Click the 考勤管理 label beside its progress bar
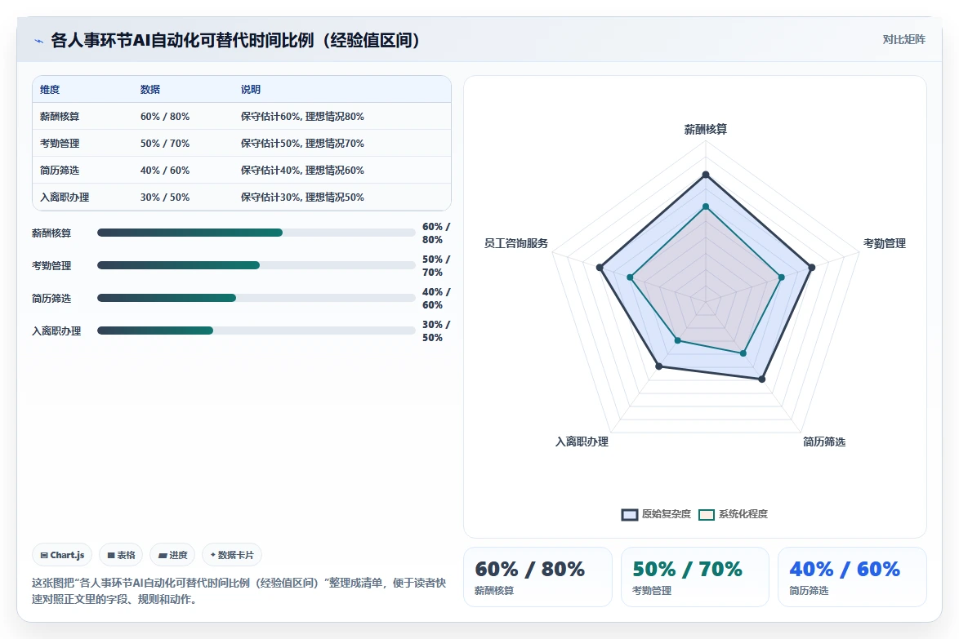Screen dimensions: 959x639 pyautogui.click(x=51, y=266)
